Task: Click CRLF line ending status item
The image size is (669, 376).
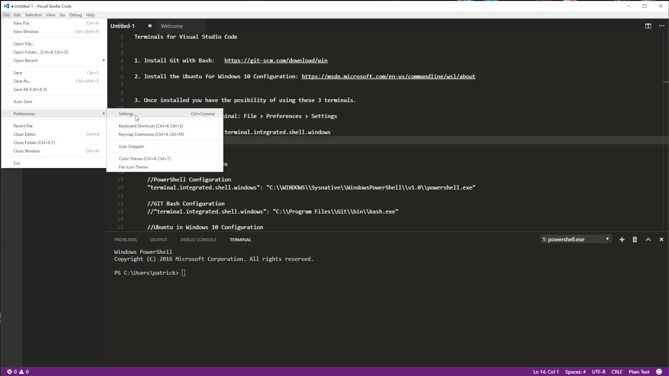Action: 617,372
